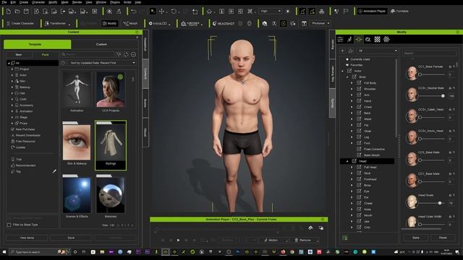Click the Remove button in Animation Player
This screenshot has width=463, height=260.
pos(305,240)
